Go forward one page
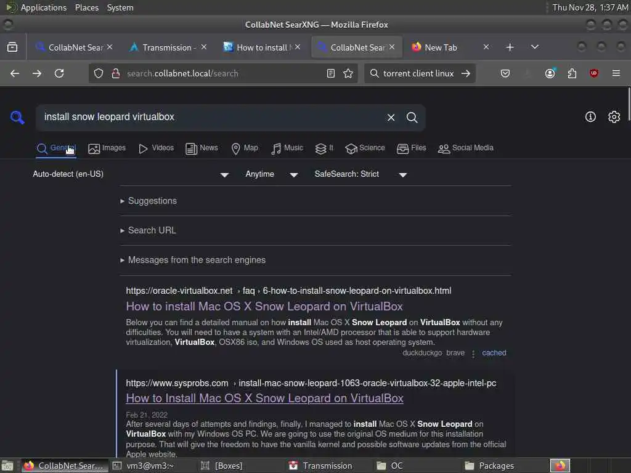 coord(36,73)
